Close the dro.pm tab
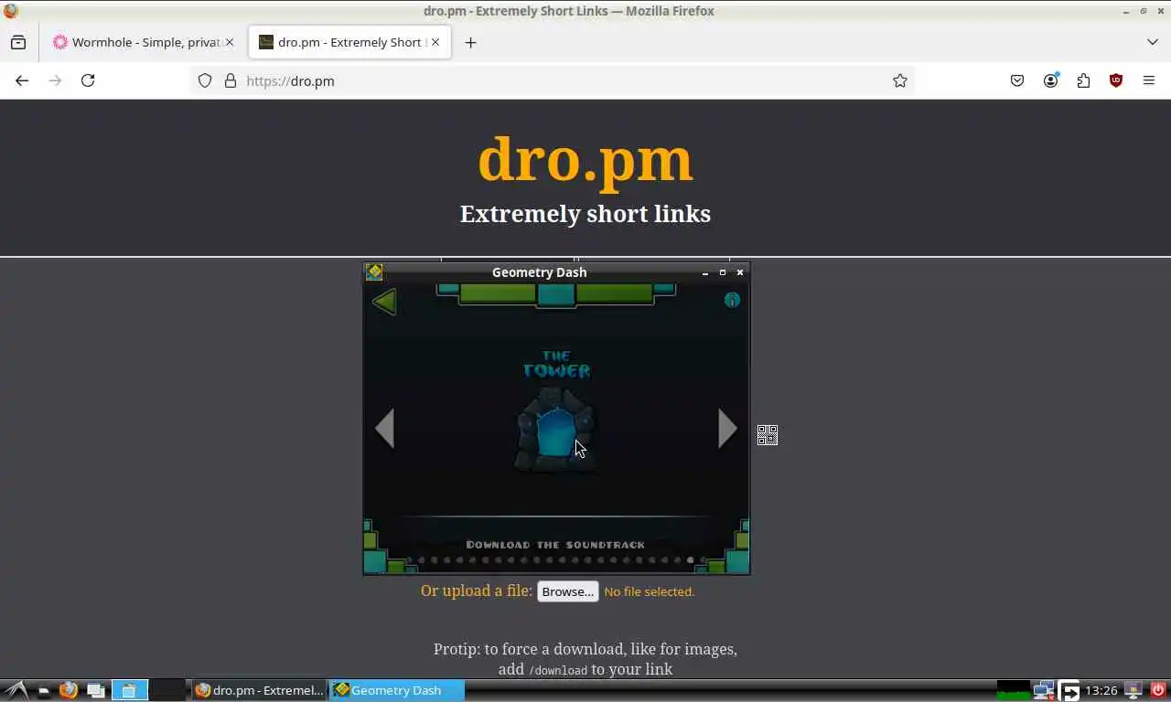Viewport: 1171px width, 702px height. pyautogui.click(x=435, y=42)
